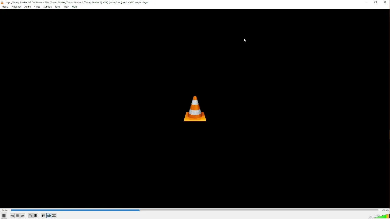Adjust the volume slider
Viewport: 390px width, 219px height.
click(x=381, y=216)
